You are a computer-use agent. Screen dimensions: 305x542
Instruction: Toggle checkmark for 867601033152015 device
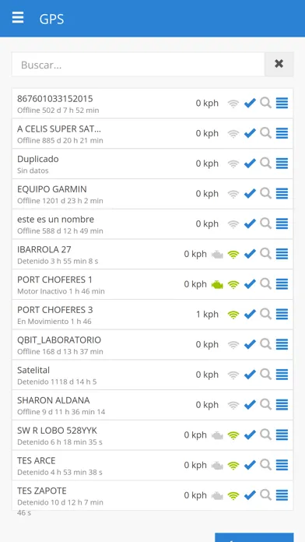coord(250,103)
